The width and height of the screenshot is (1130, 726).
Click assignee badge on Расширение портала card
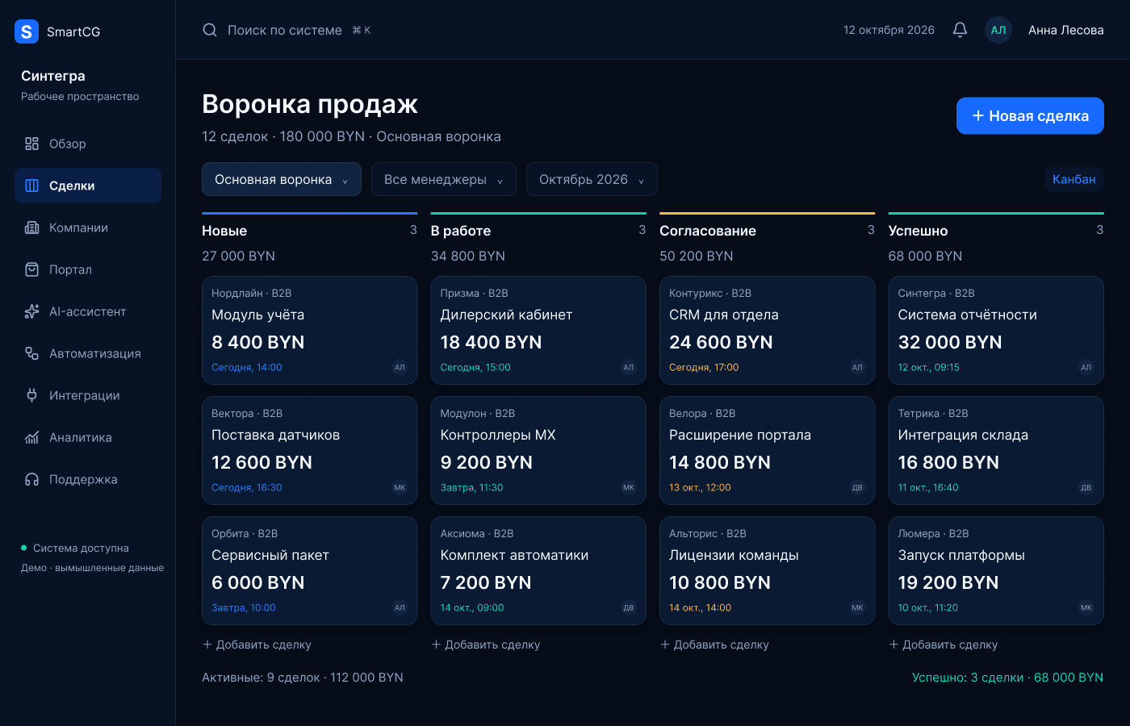coord(857,487)
